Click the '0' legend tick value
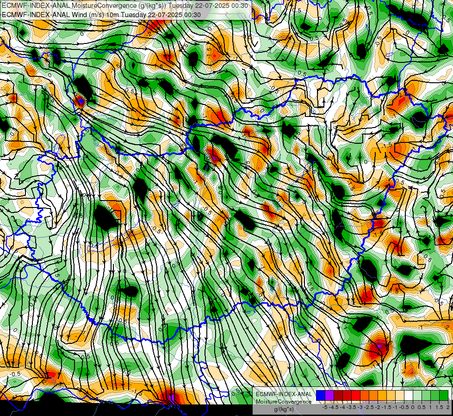The width and height of the screenshot is (453, 416). 413,407
